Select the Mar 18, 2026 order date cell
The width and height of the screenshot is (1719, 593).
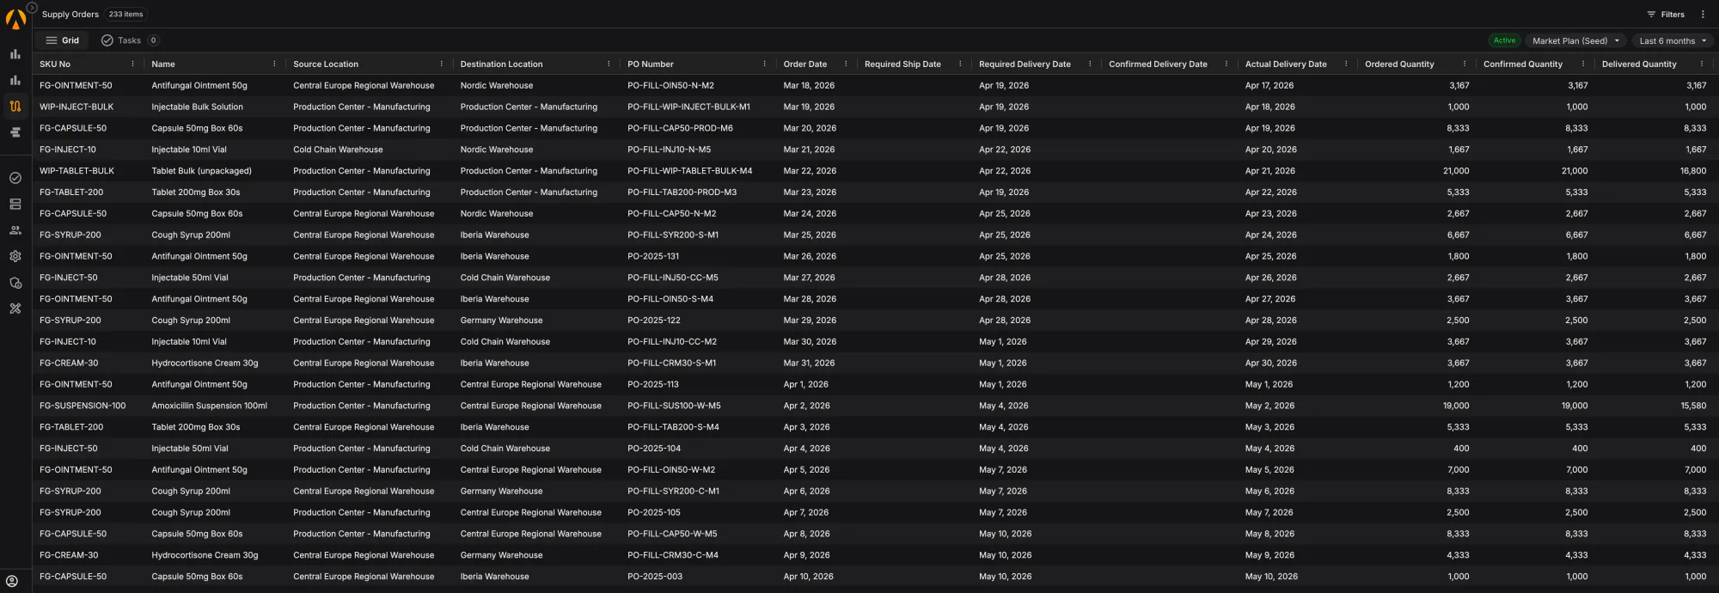[x=809, y=86]
